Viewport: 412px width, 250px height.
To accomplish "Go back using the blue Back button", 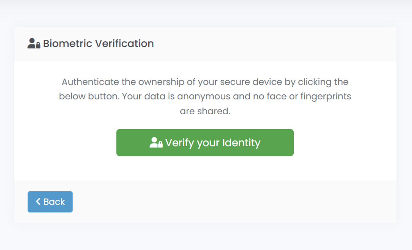I will click(x=50, y=202).
